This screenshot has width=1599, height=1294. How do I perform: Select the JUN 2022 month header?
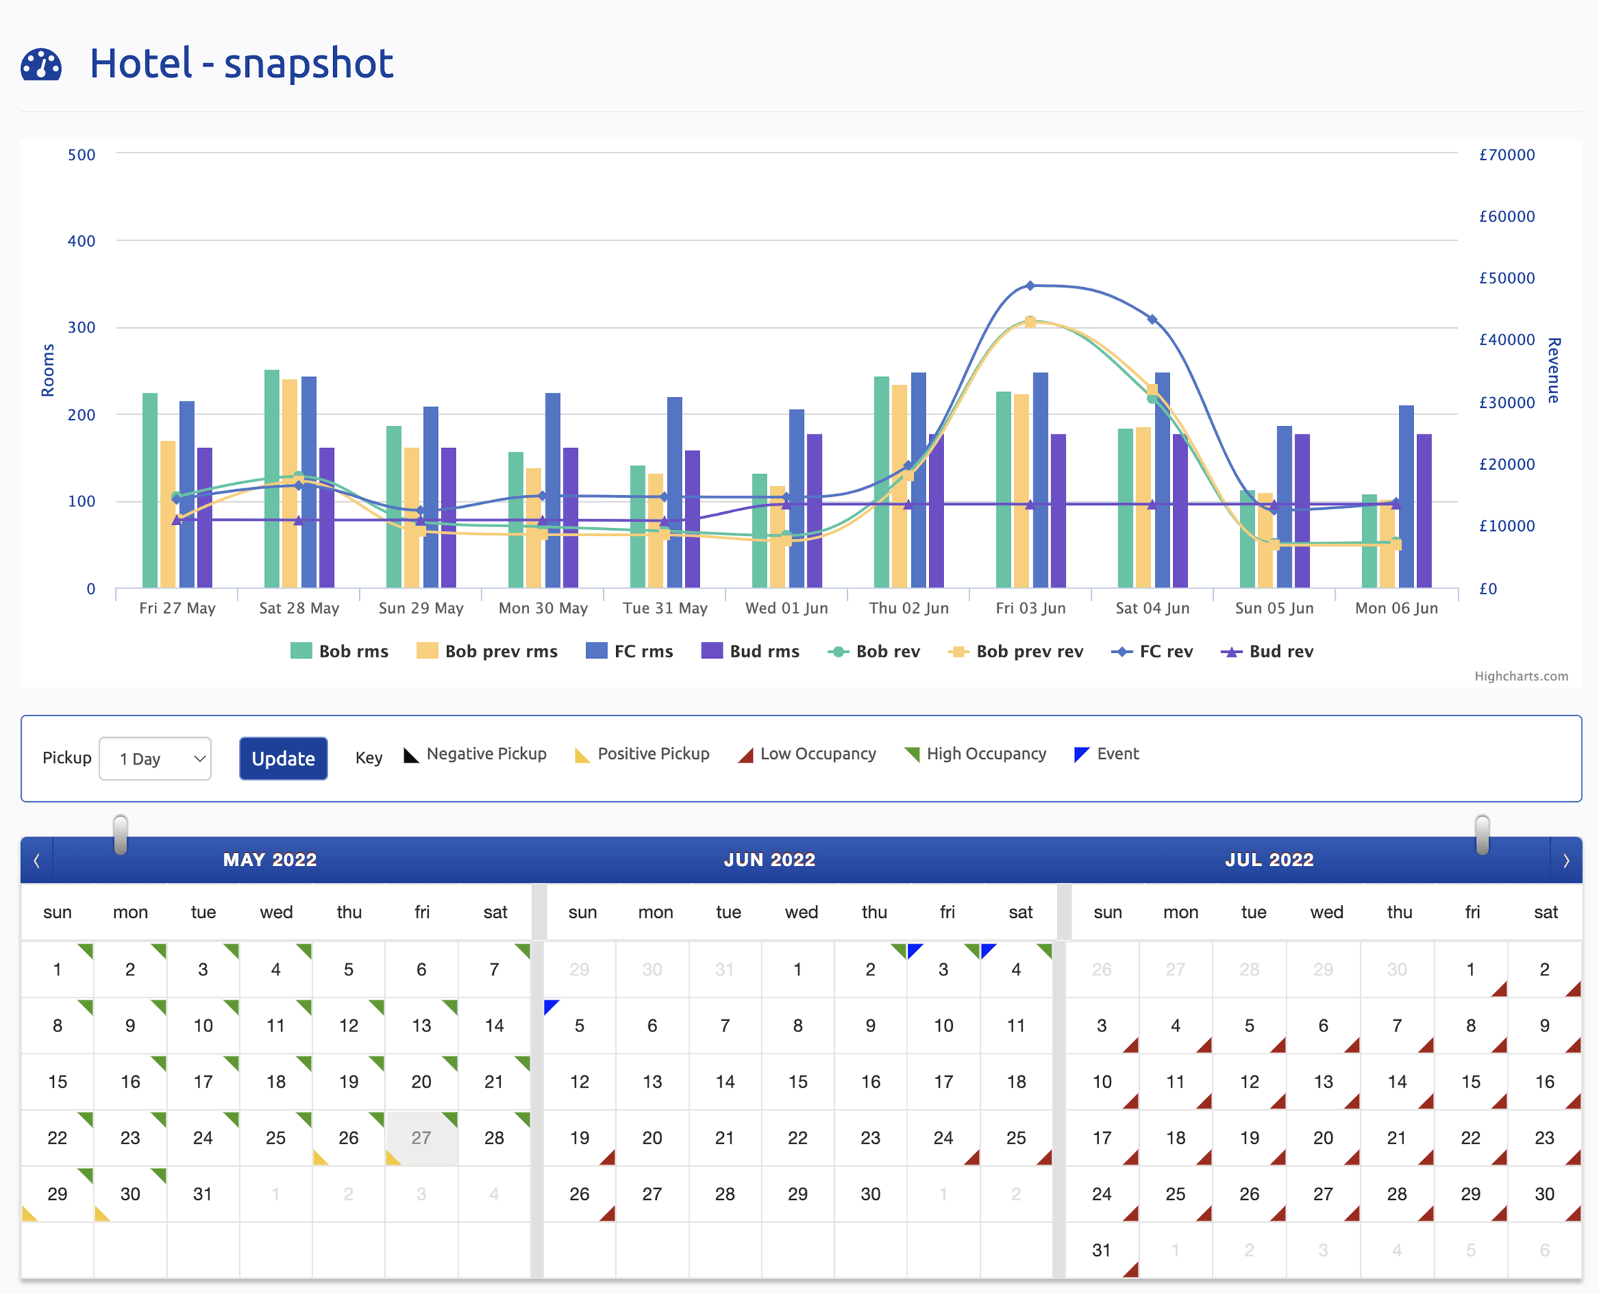tap(769, 860)
